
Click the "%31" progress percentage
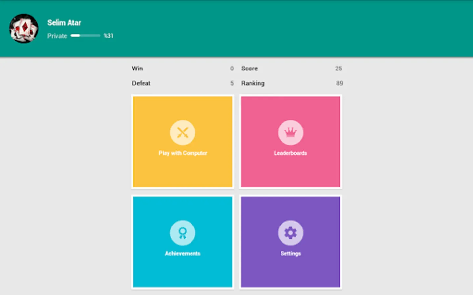tap(108, 36)
